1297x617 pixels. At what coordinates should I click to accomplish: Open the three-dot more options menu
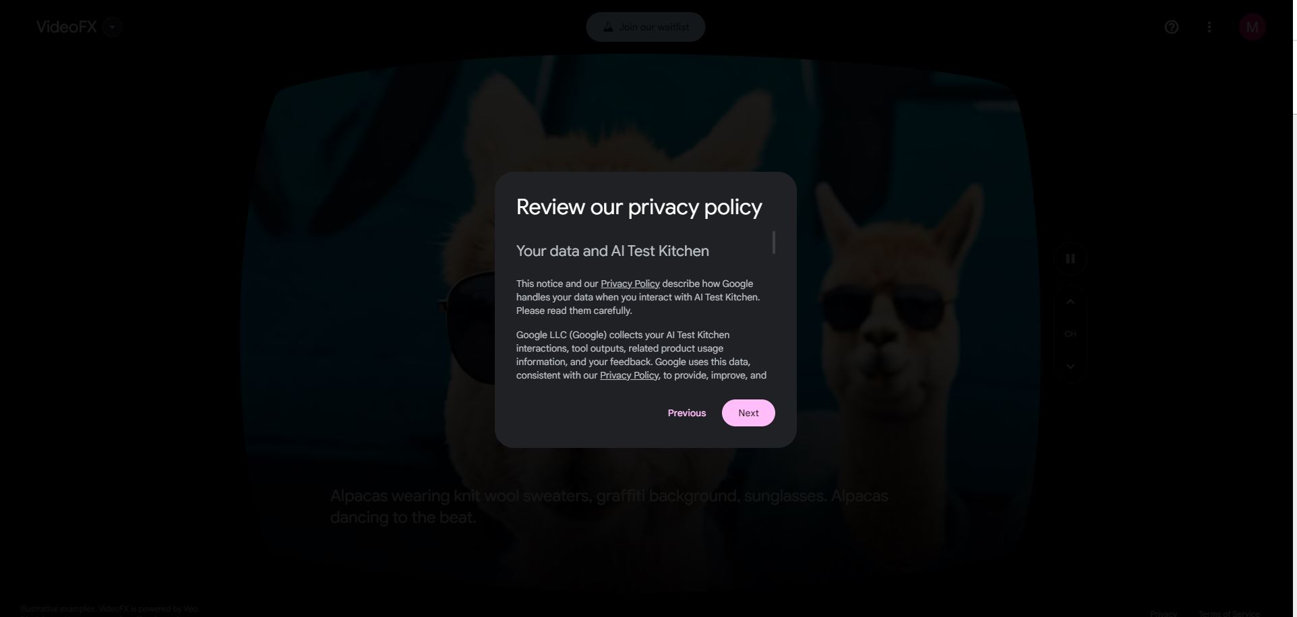[x=1209, y=27]
